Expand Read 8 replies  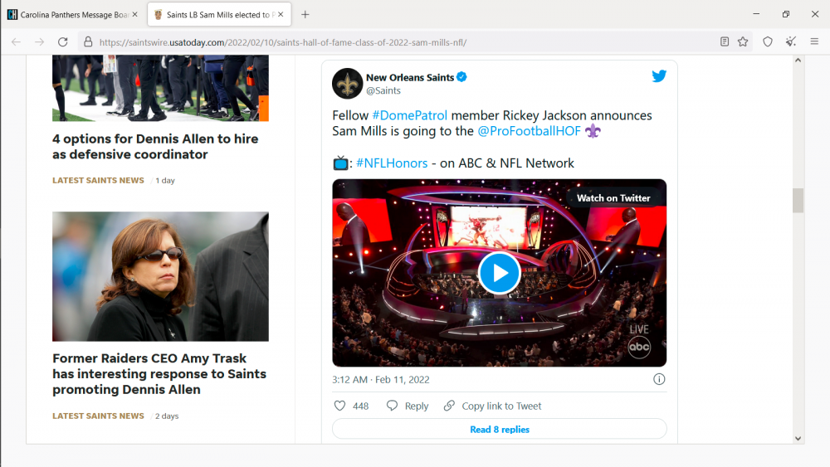499,429
